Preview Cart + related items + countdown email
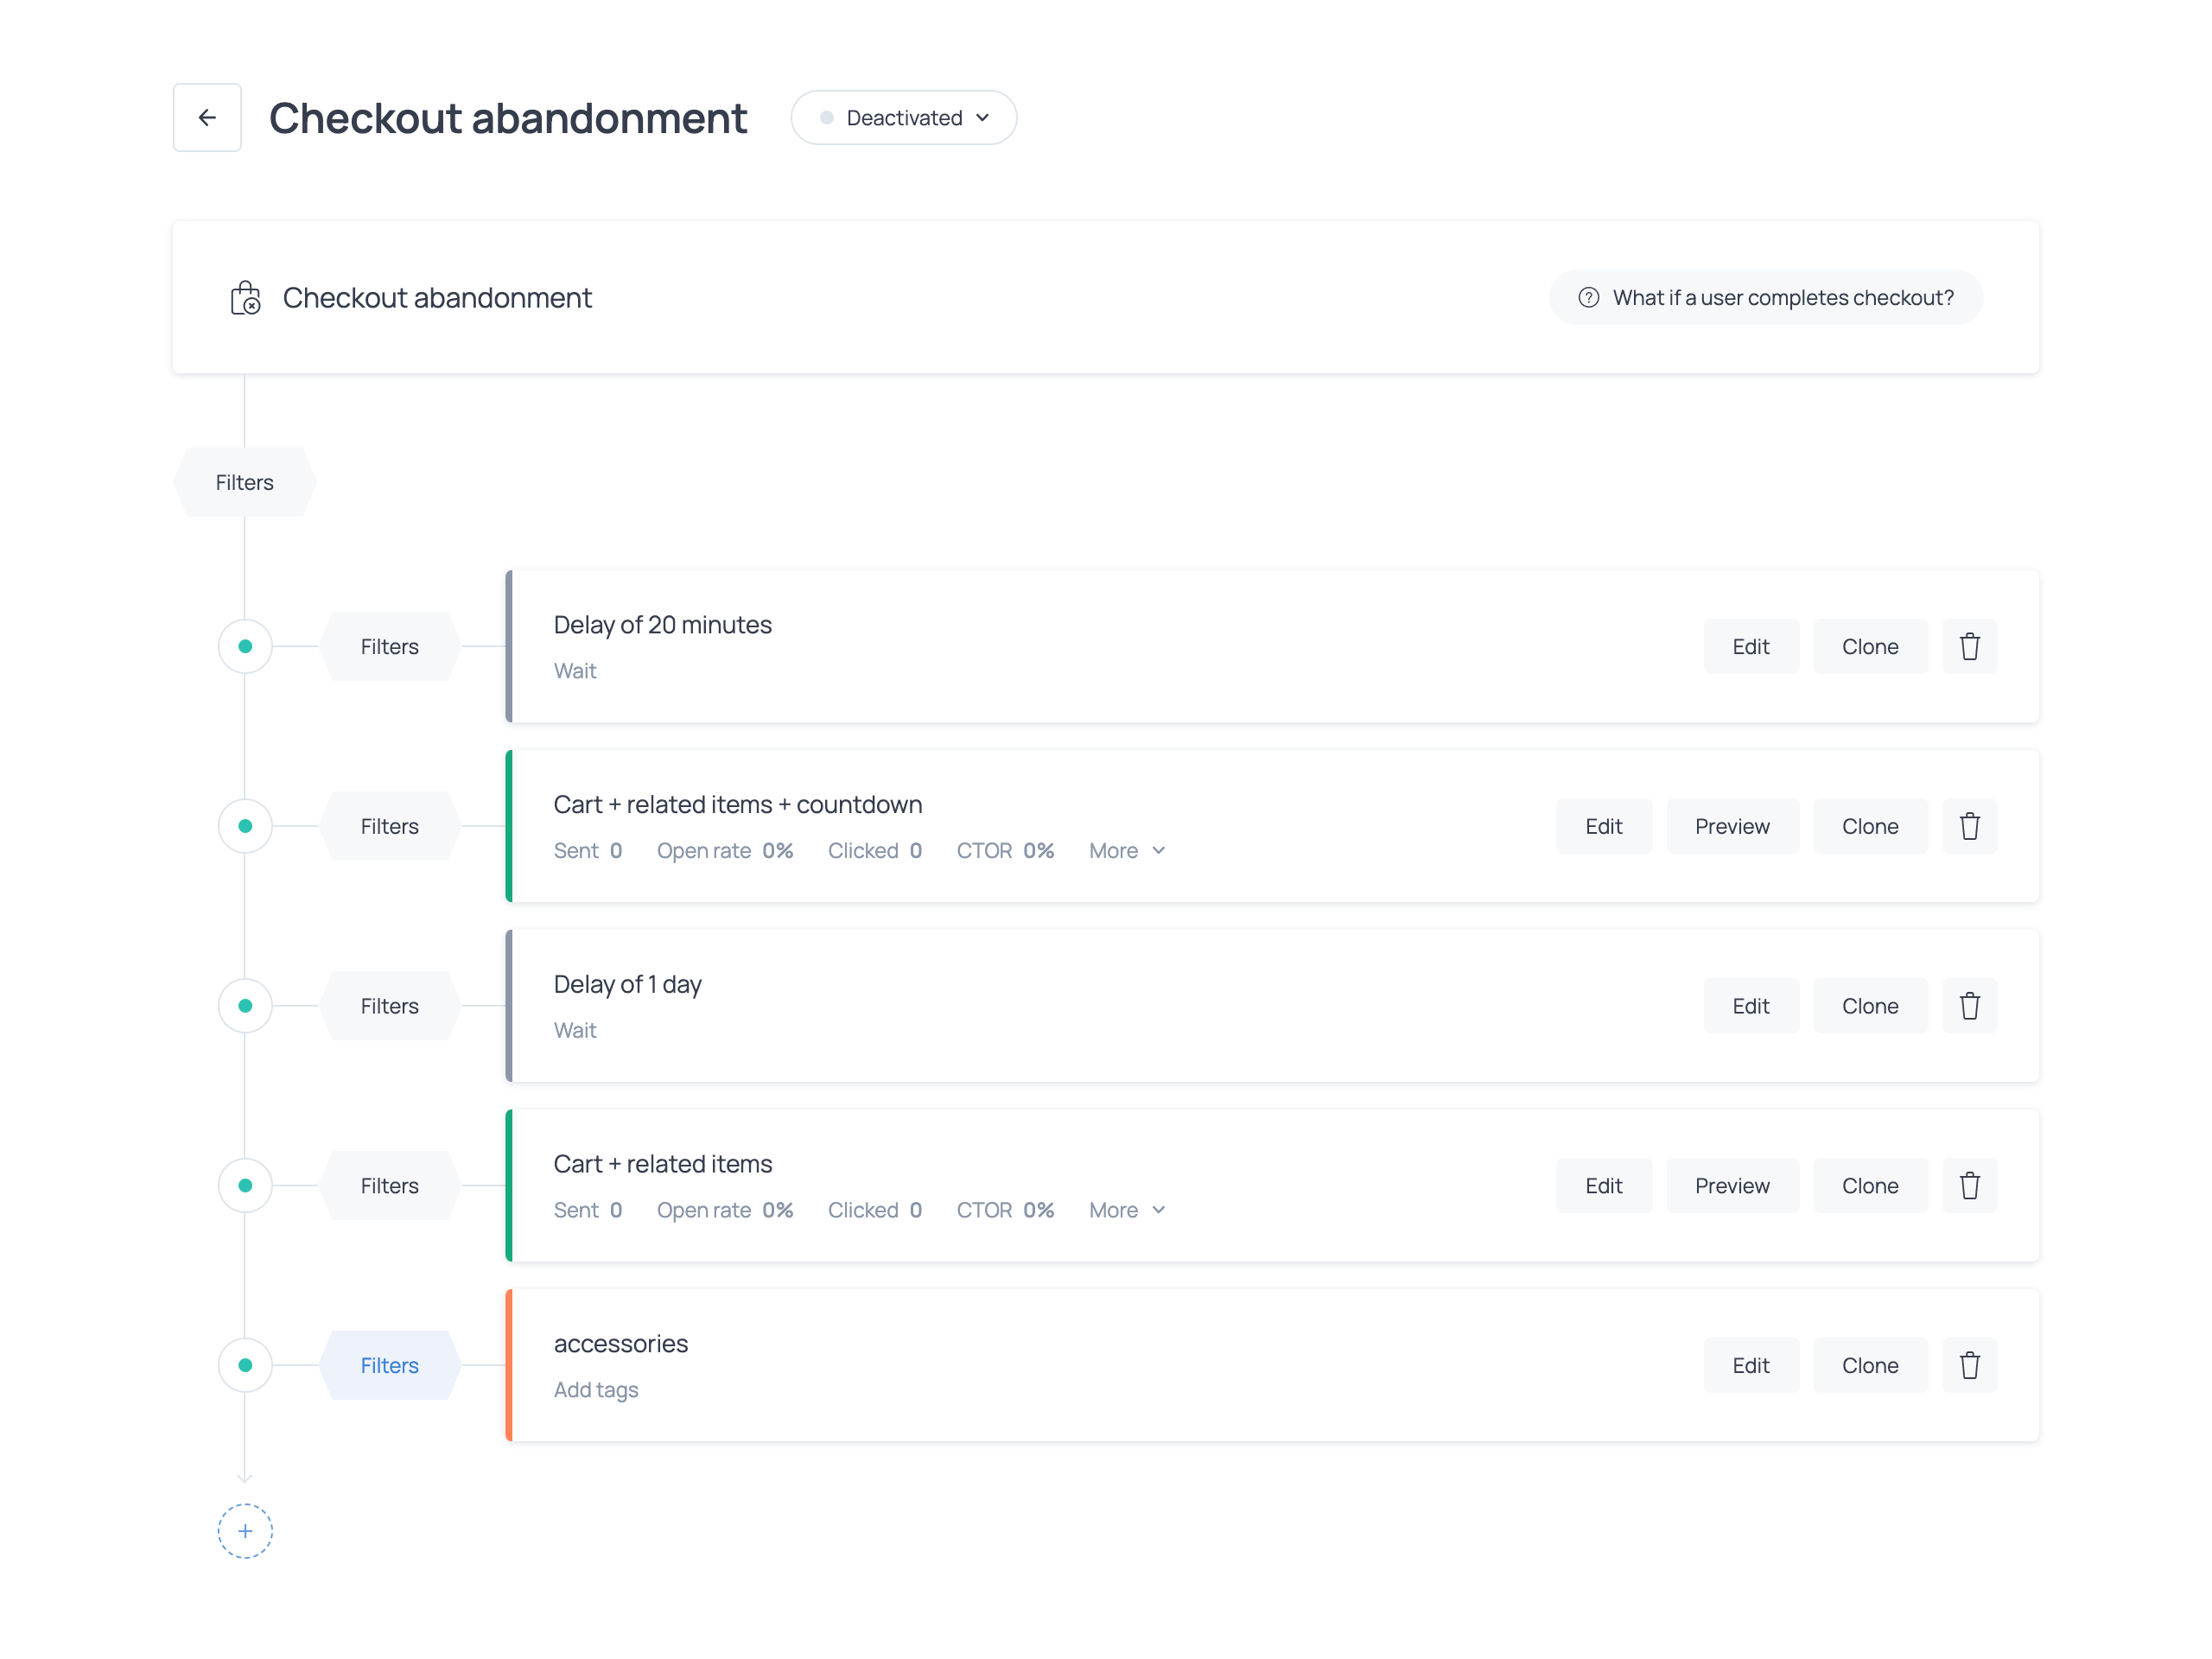This screenshot has width=2212, height=1659. click(1731, 826)
